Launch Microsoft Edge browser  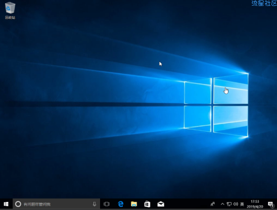click(x=121, y=204)
